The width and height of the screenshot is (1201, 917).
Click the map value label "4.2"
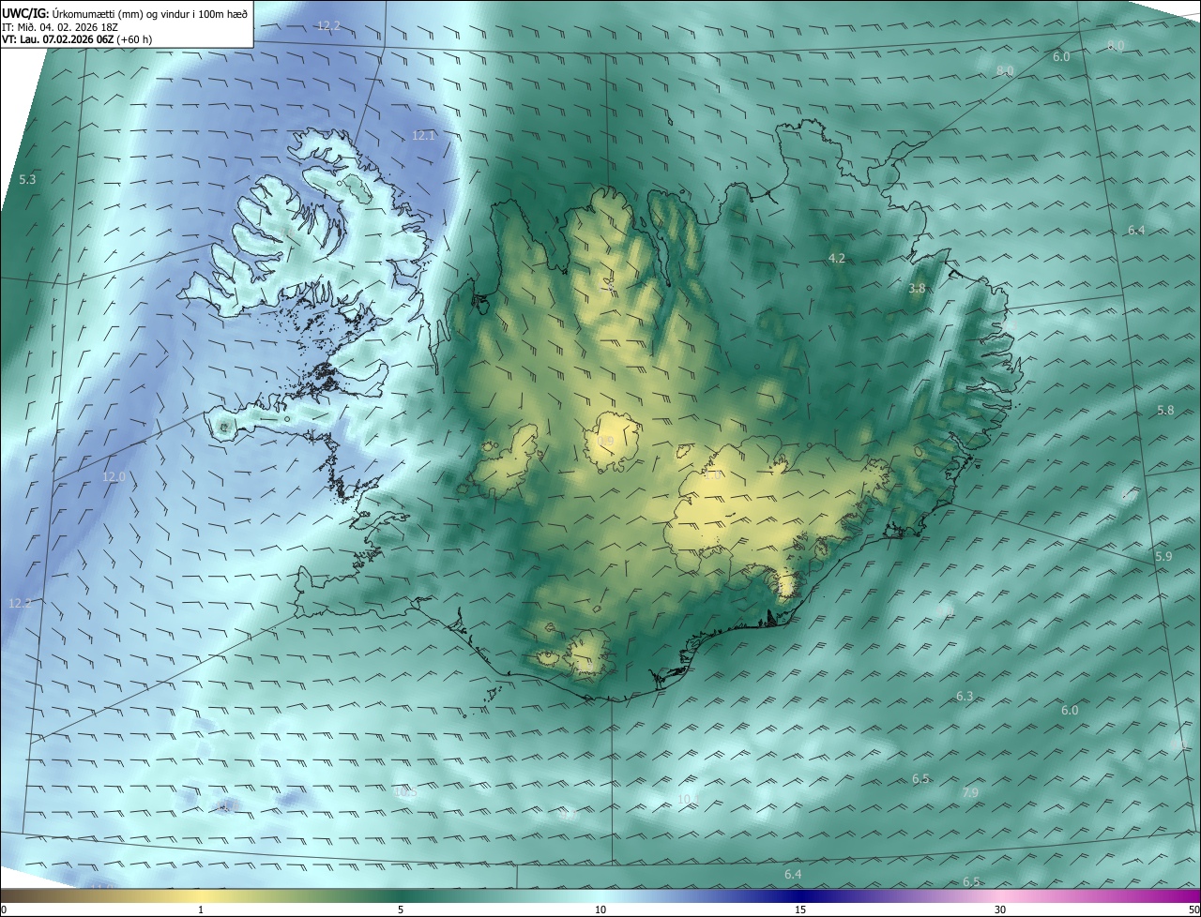click(837, 258)
